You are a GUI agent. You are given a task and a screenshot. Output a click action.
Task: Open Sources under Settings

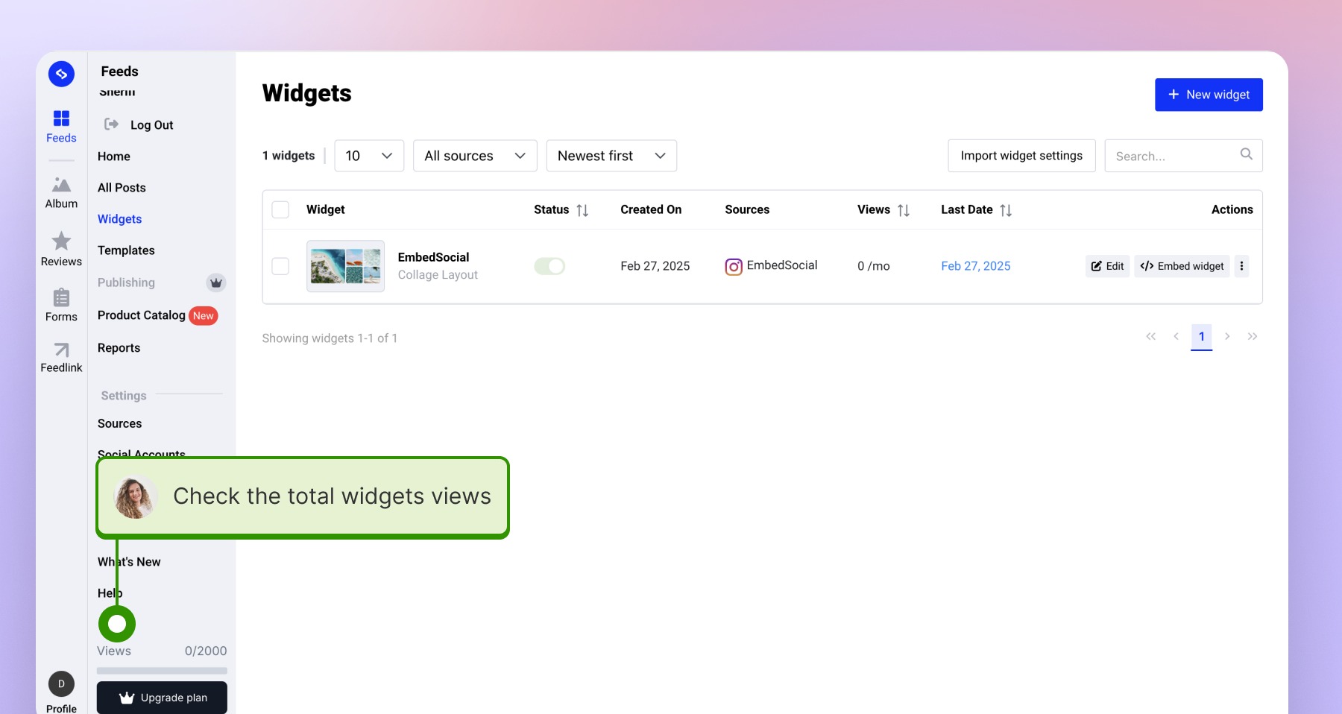119,423
